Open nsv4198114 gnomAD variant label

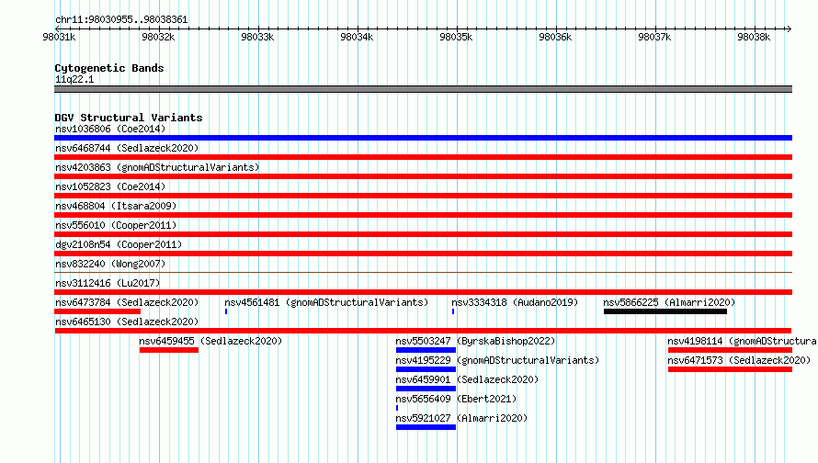pos(743,341)
